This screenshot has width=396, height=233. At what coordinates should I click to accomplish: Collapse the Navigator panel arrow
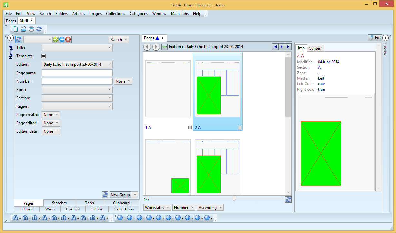10,38
